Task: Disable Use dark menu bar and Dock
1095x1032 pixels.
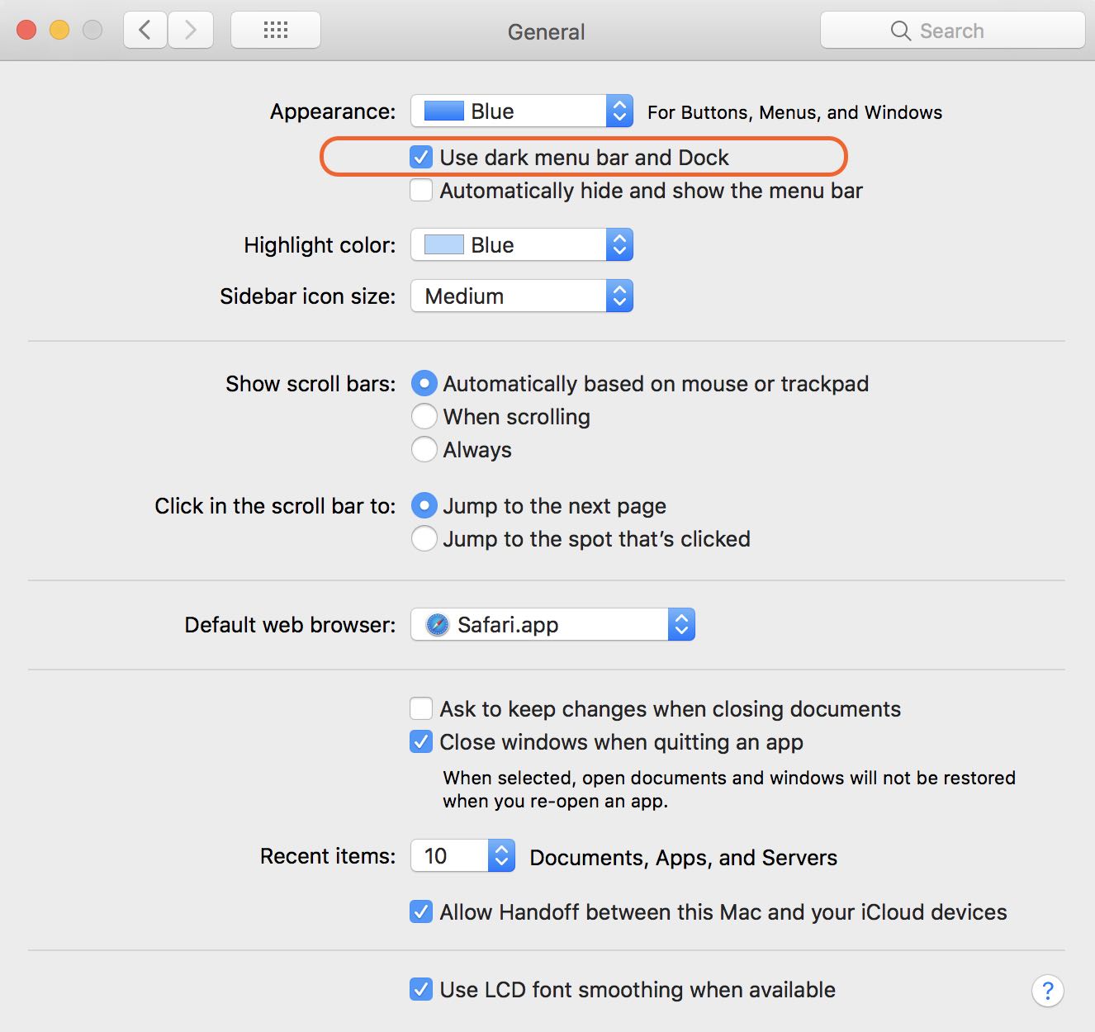Action: 421,157
